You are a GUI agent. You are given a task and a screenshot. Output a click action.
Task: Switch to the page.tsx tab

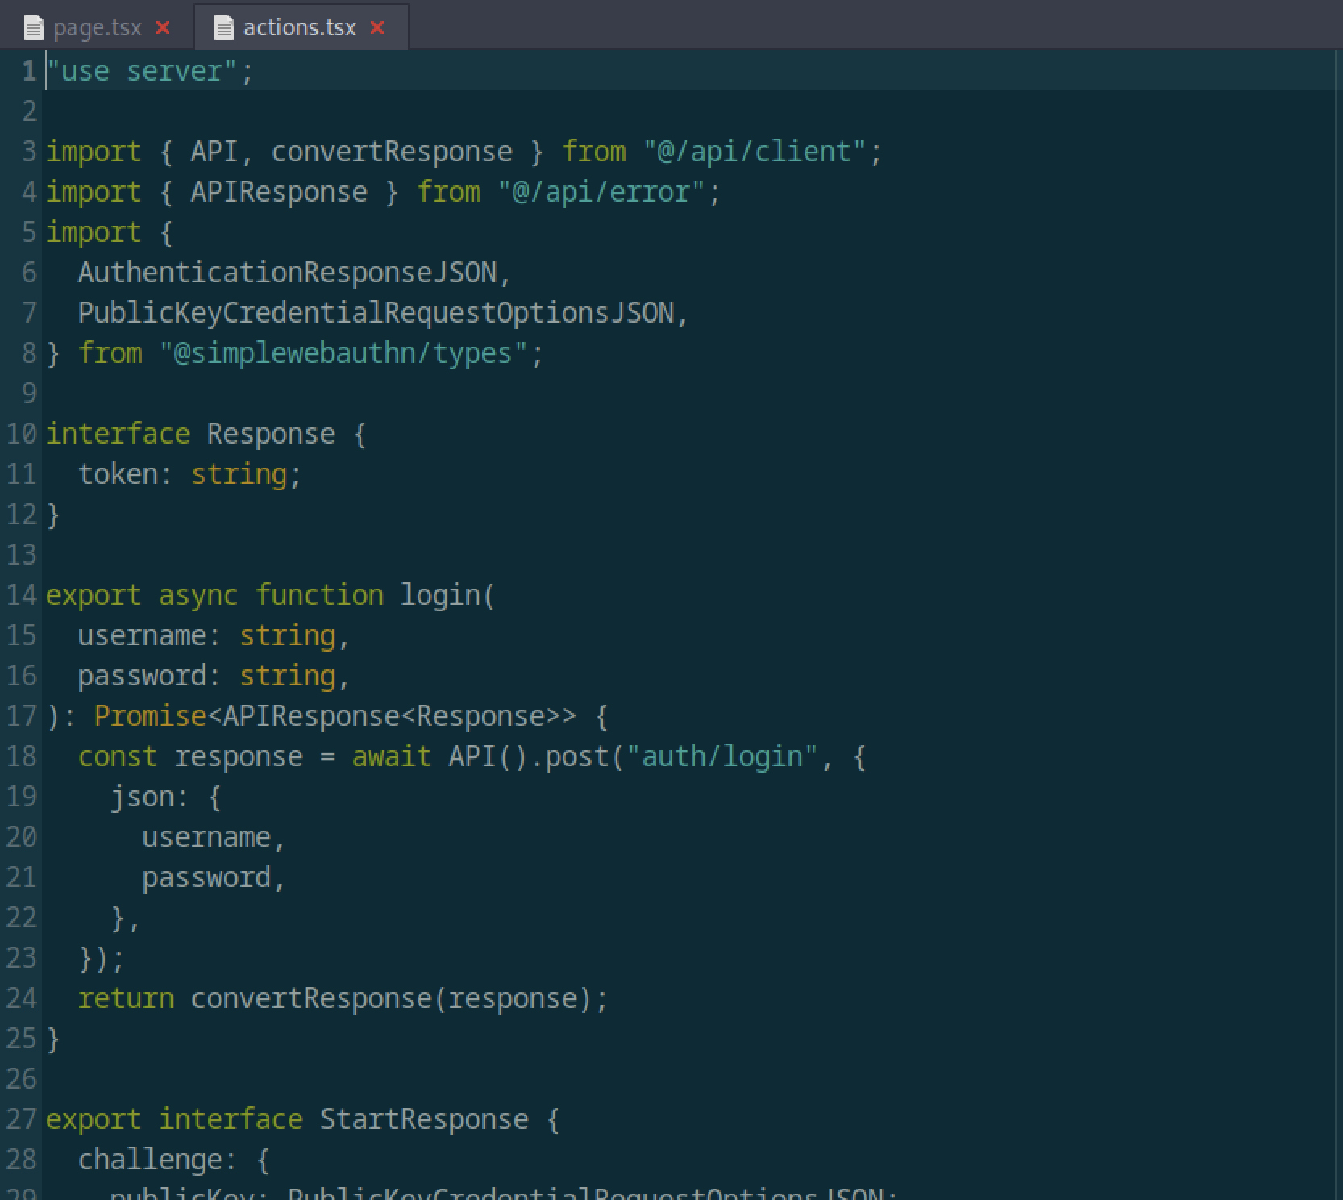pyautogui.click(x=97, y=28)
